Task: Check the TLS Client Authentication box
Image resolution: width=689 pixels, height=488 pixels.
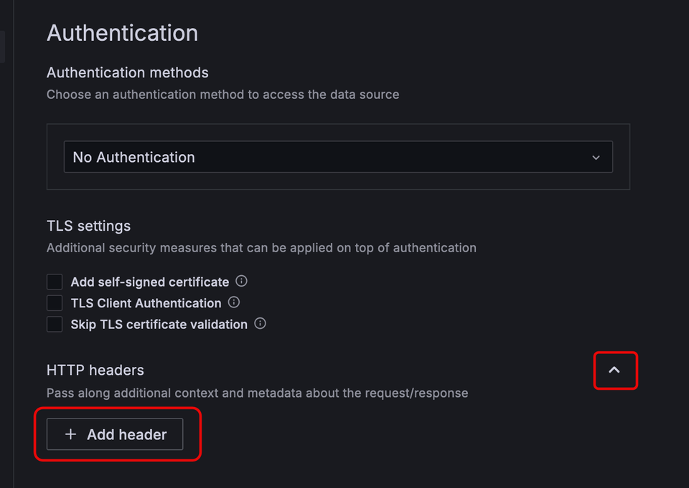Action: (55, 302)
